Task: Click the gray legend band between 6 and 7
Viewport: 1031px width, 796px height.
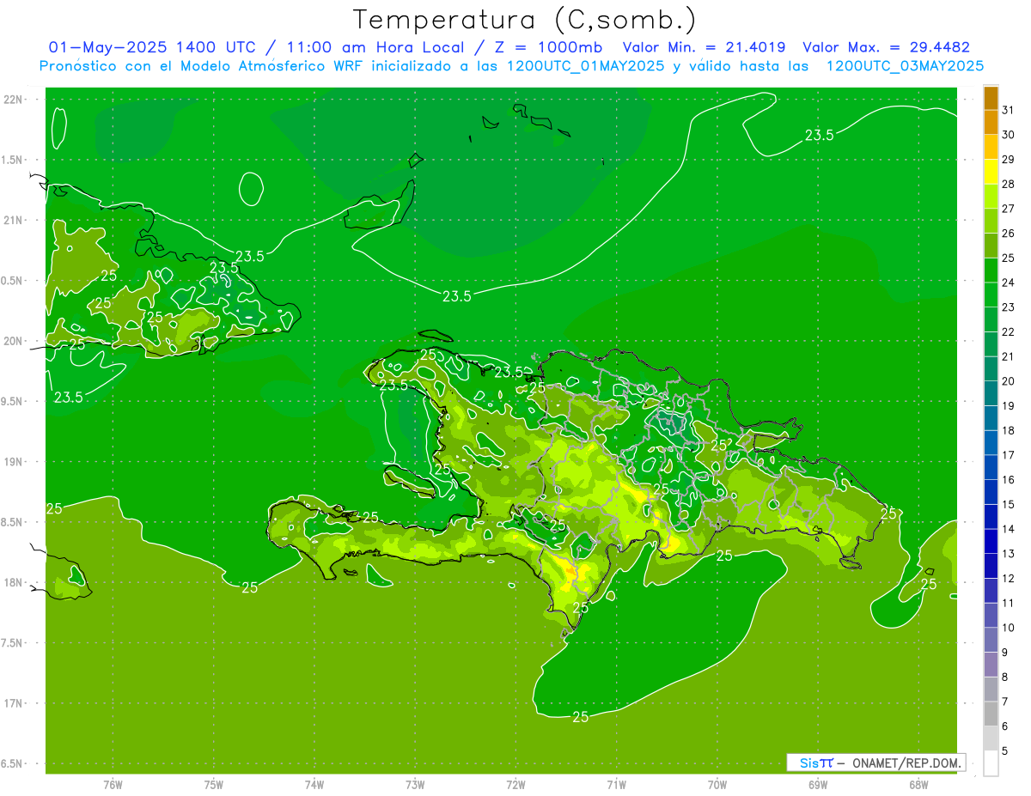Action: coord(991,714)
